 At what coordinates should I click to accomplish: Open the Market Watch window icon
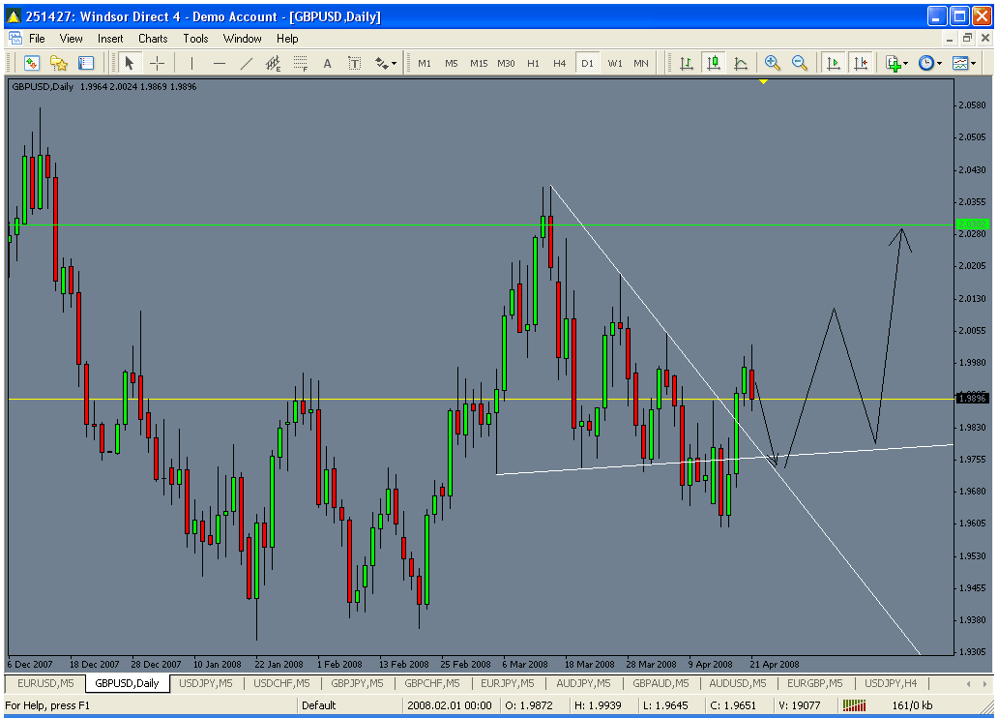[x=32, y=64]
